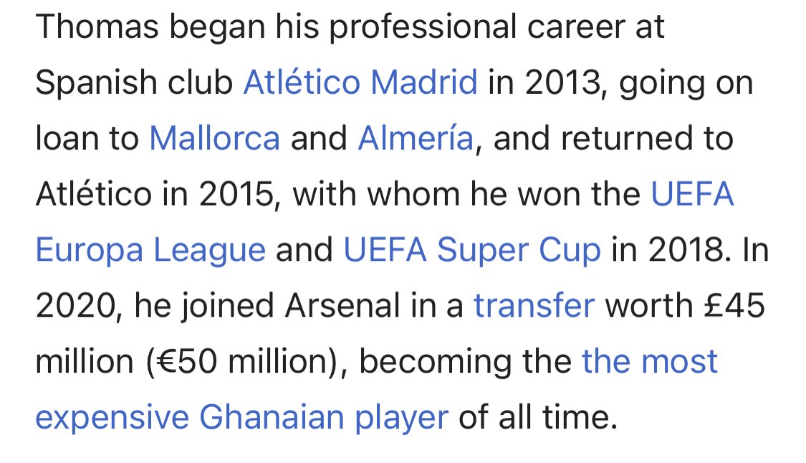Click the phrase 'of all time.'
The image size is (806, 463).
tap(537, 416)
